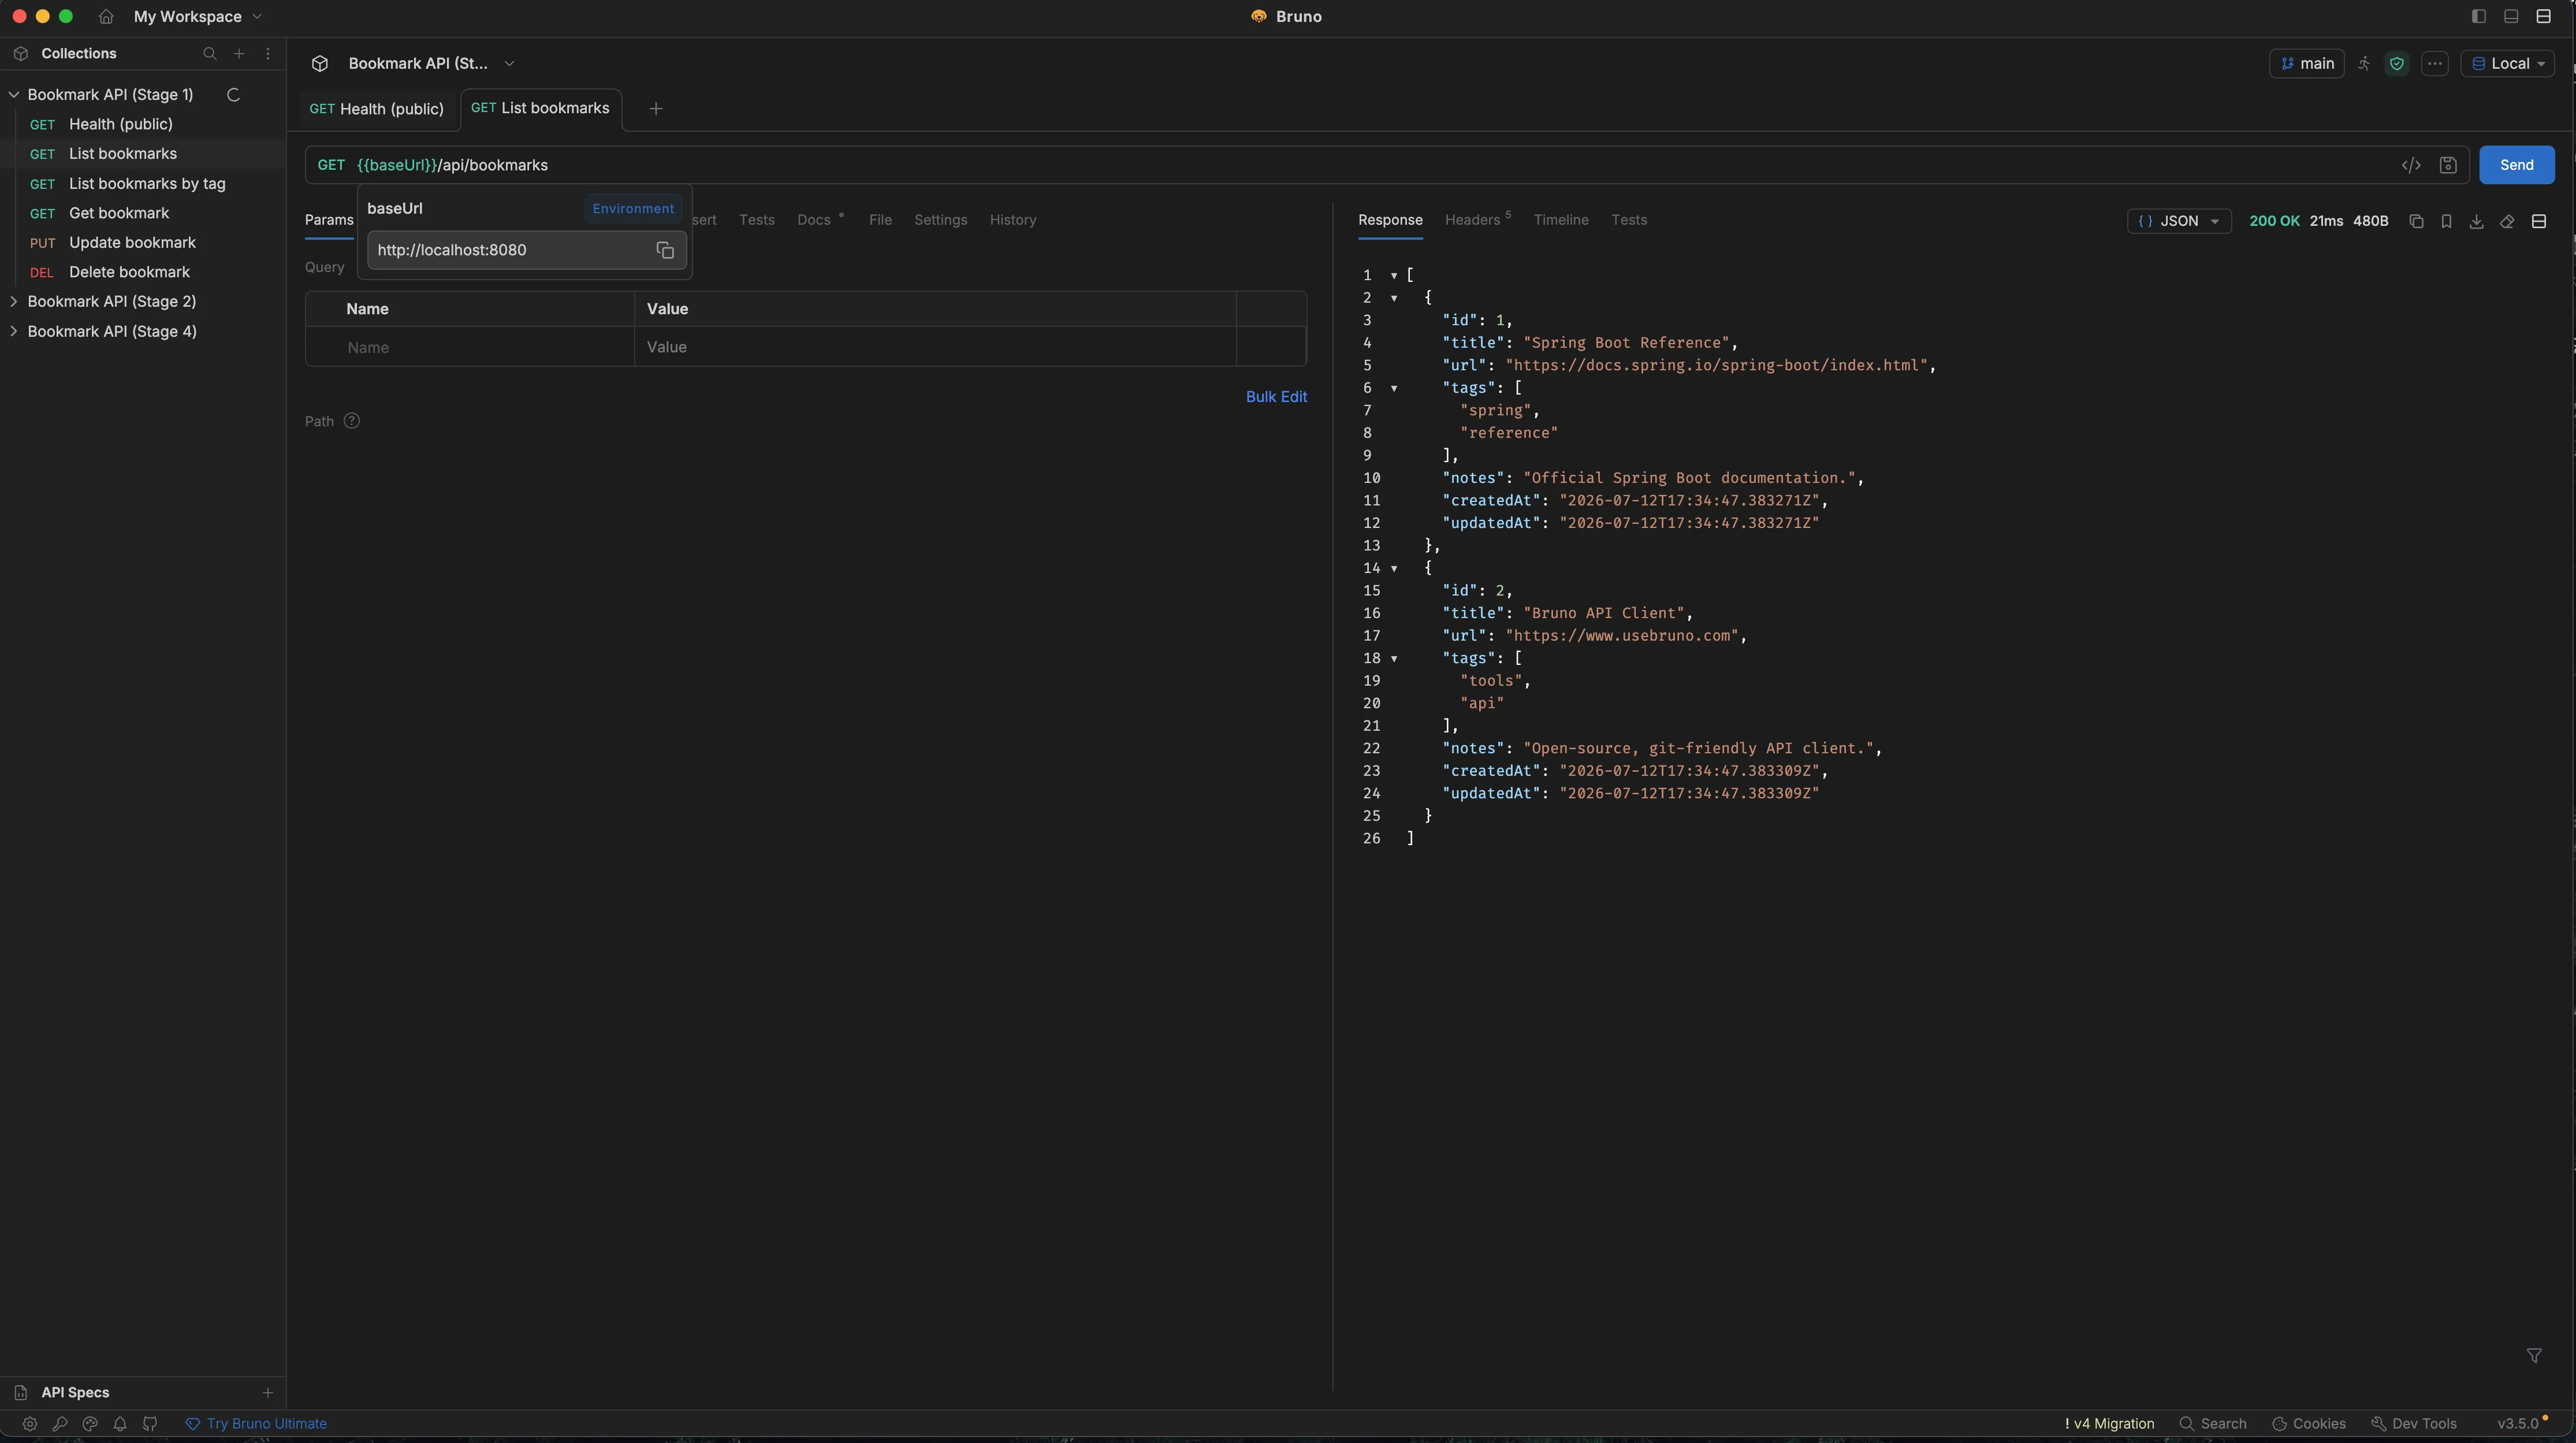
Task: Open the Bookmark API (St... collection dropdown chevron
Action: click(x=509, y=63)
